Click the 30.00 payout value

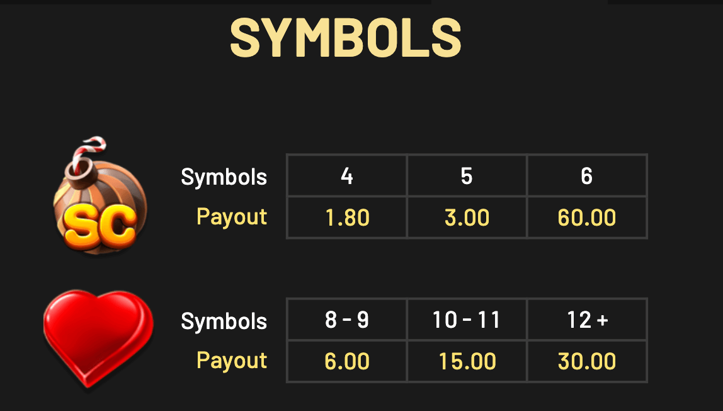[x=587, y=362]
